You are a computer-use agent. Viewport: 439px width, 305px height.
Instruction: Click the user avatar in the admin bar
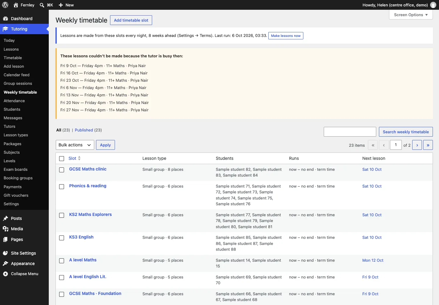click(x=433, y=5)
